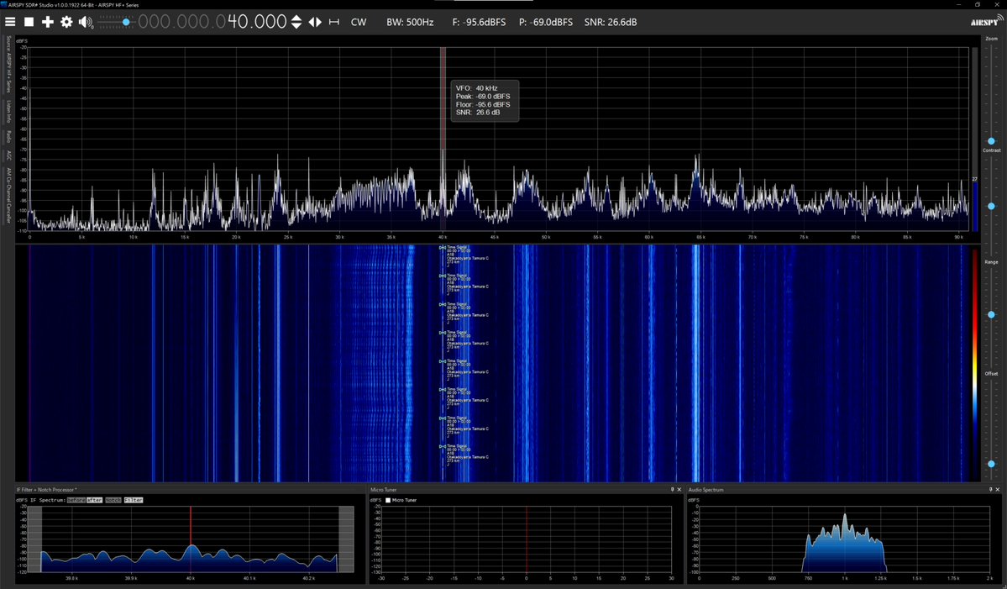The height and width of the screenshot is (589, 1007).
Task: Click the F: -95.6dBFS floor readout
Action: click(x=479, y=22)
